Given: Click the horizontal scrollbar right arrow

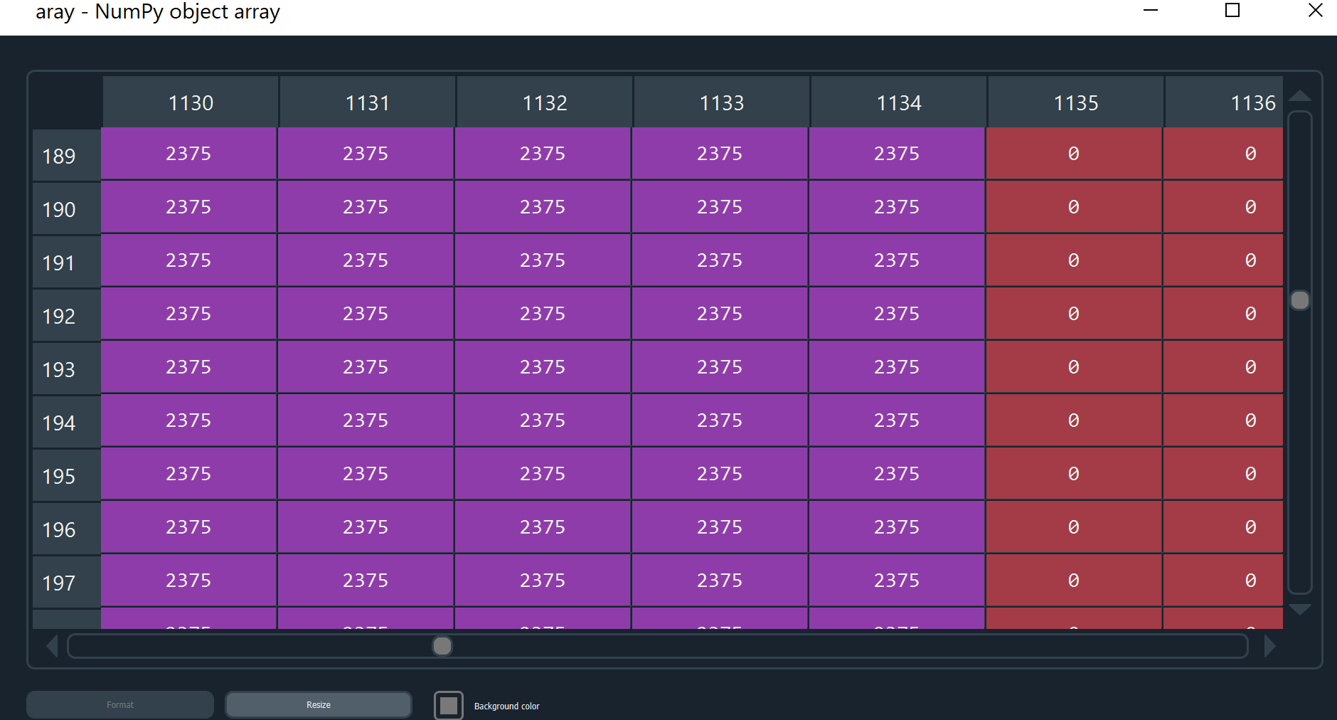Looking at the screenshot, I should [x=1269, y=646].
